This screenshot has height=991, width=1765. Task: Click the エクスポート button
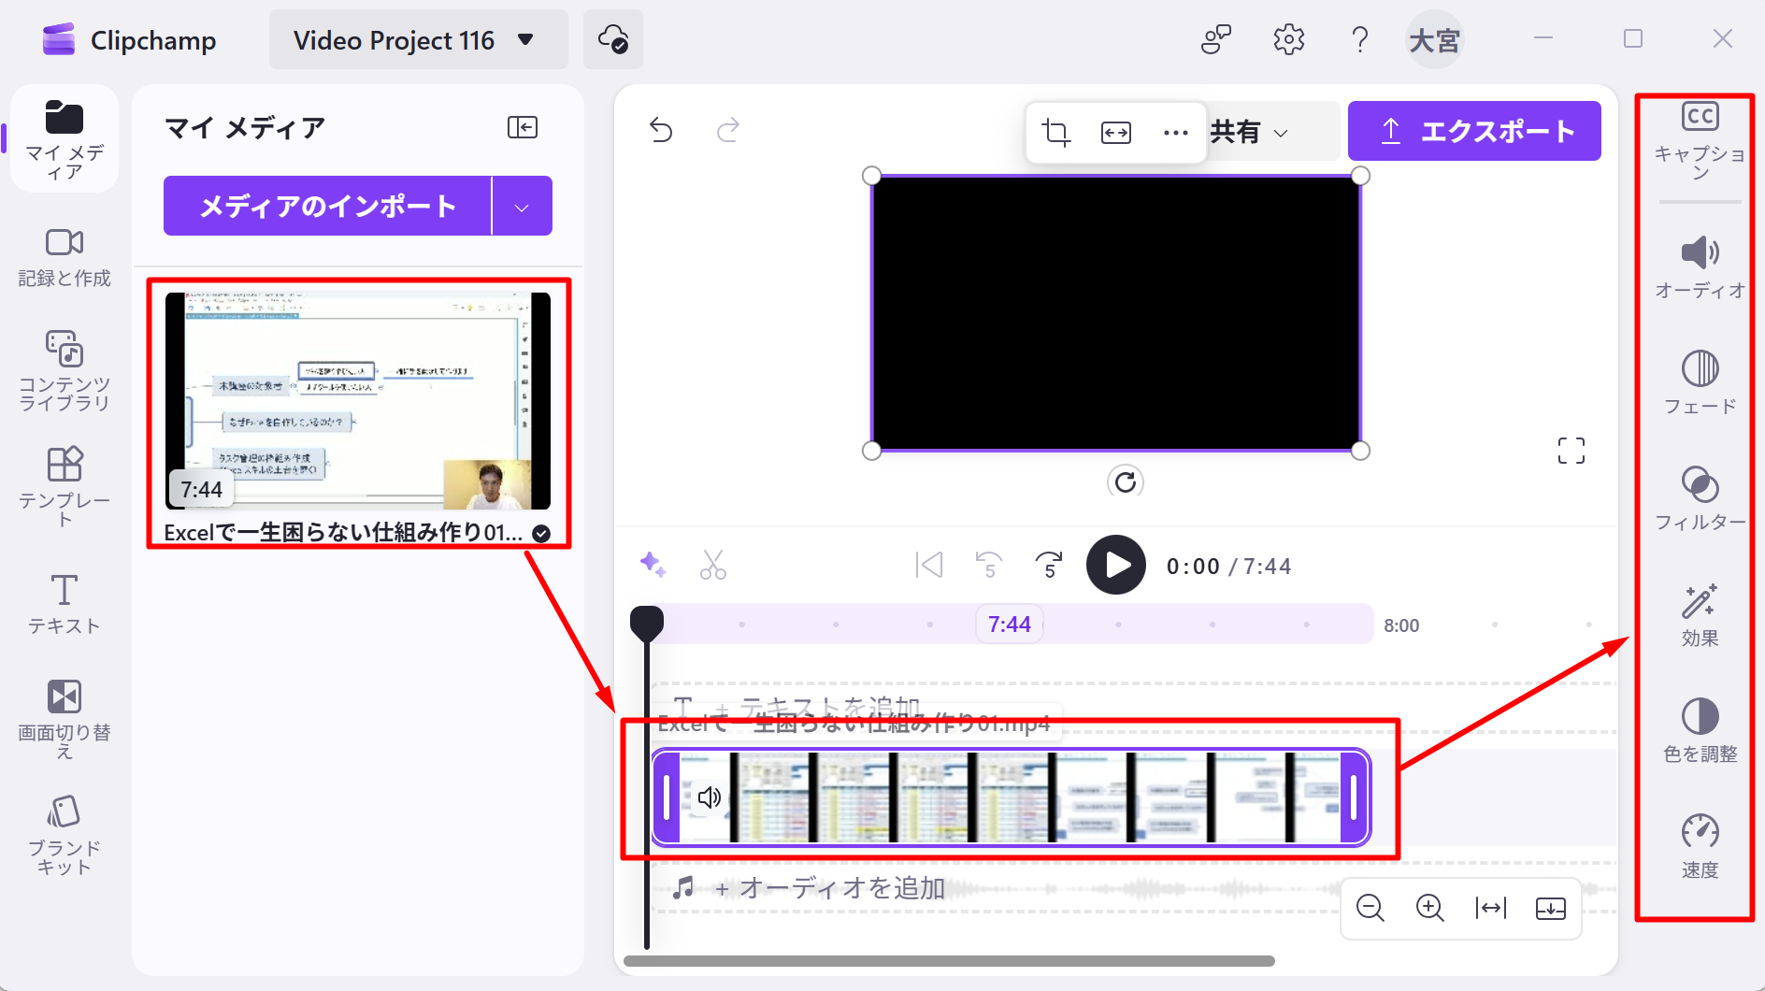[x=1474, y=132]
